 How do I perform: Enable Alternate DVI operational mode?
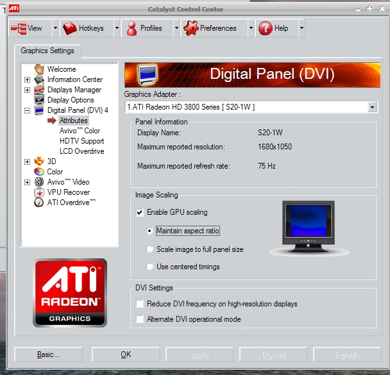pos(140,319)
